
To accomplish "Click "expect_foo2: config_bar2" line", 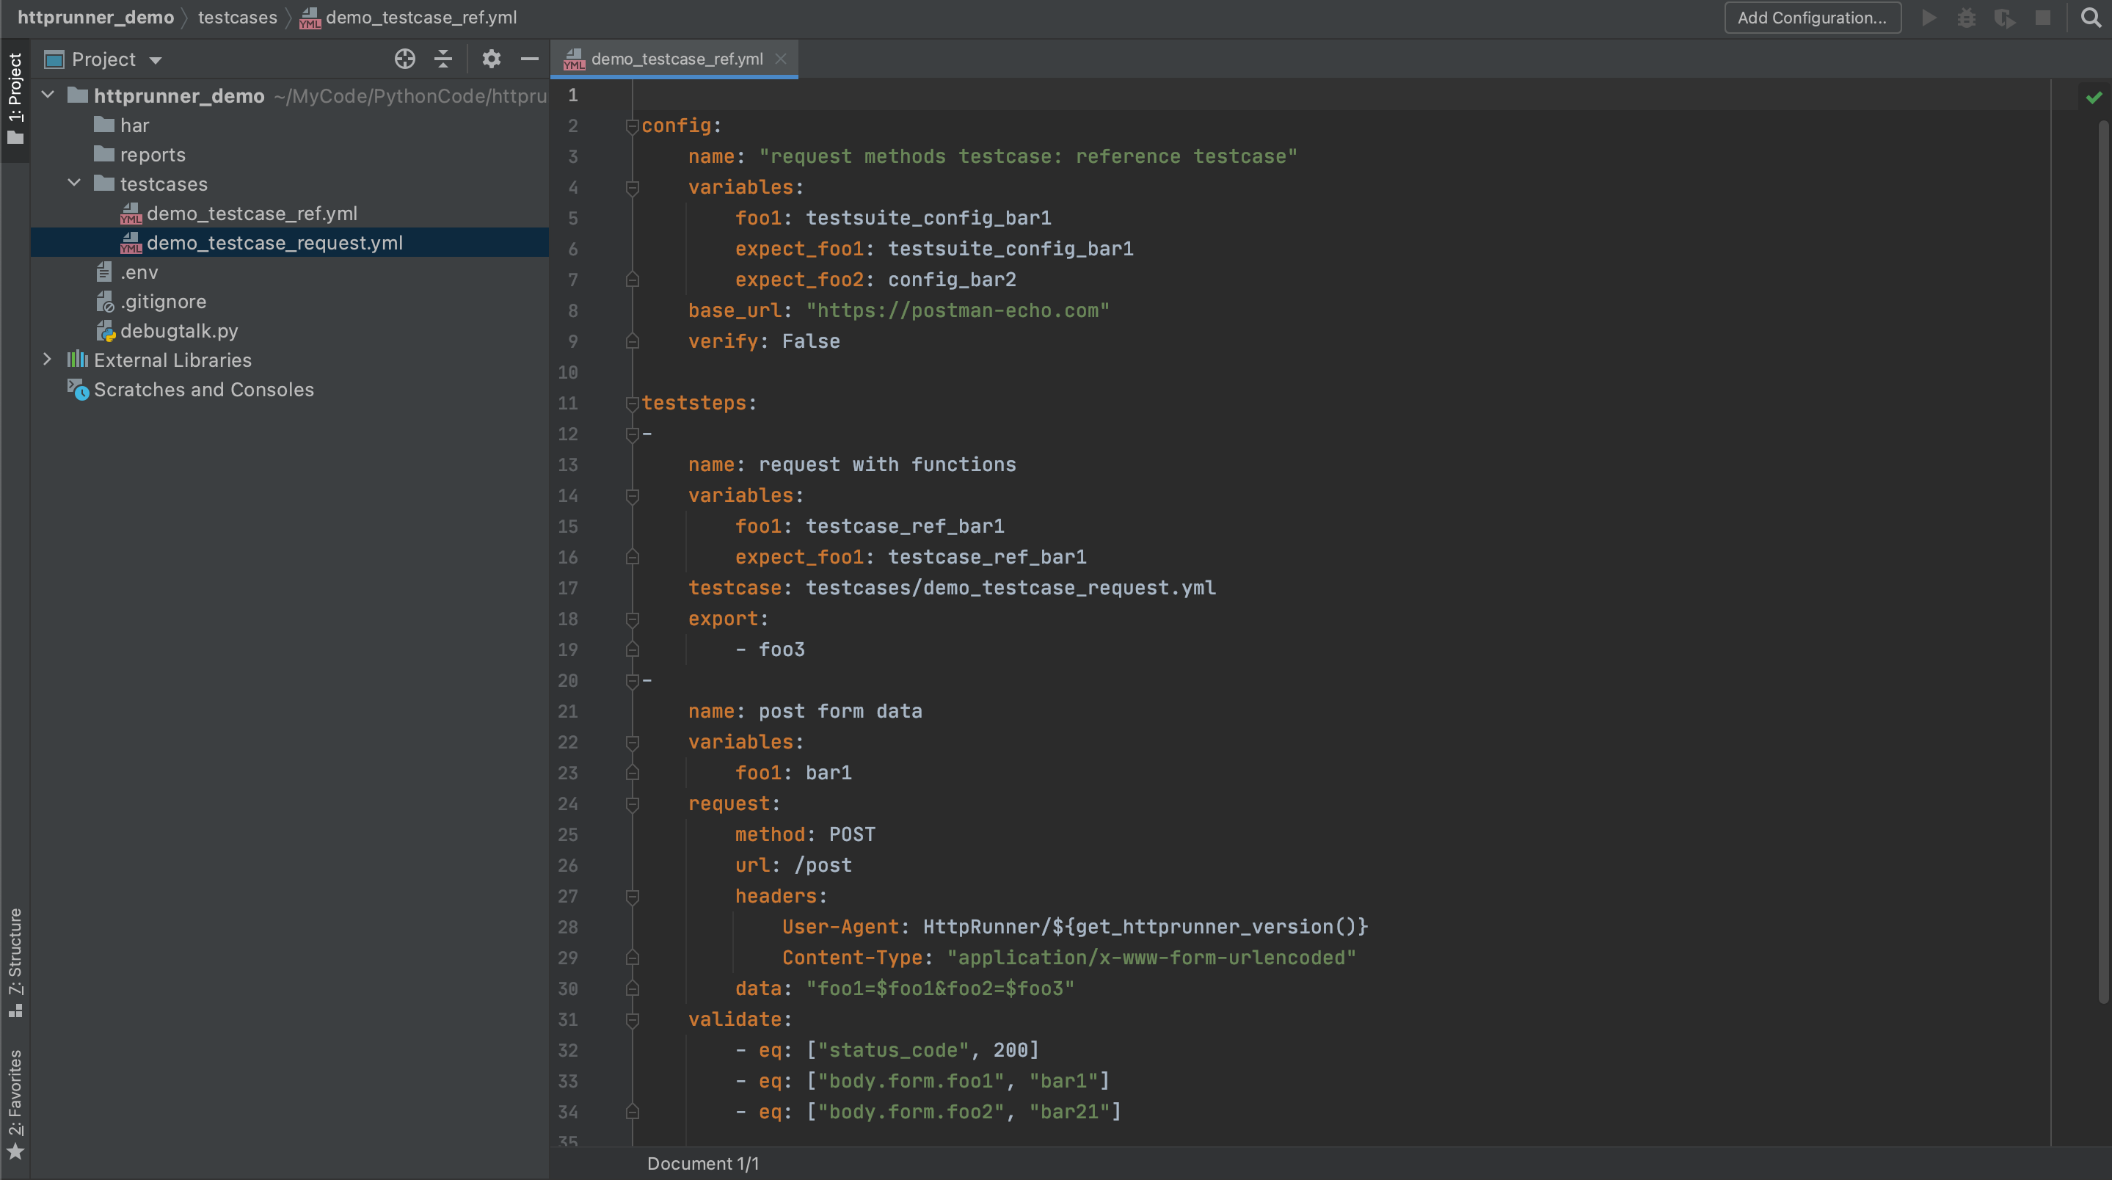I will click(875, 280).
